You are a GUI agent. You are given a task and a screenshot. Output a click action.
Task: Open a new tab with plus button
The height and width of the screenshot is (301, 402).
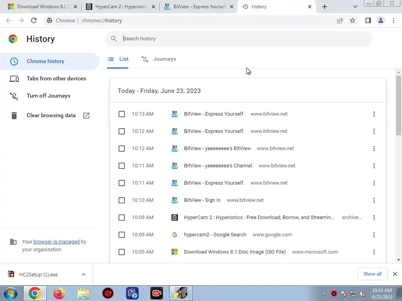(x=325, y=7)
